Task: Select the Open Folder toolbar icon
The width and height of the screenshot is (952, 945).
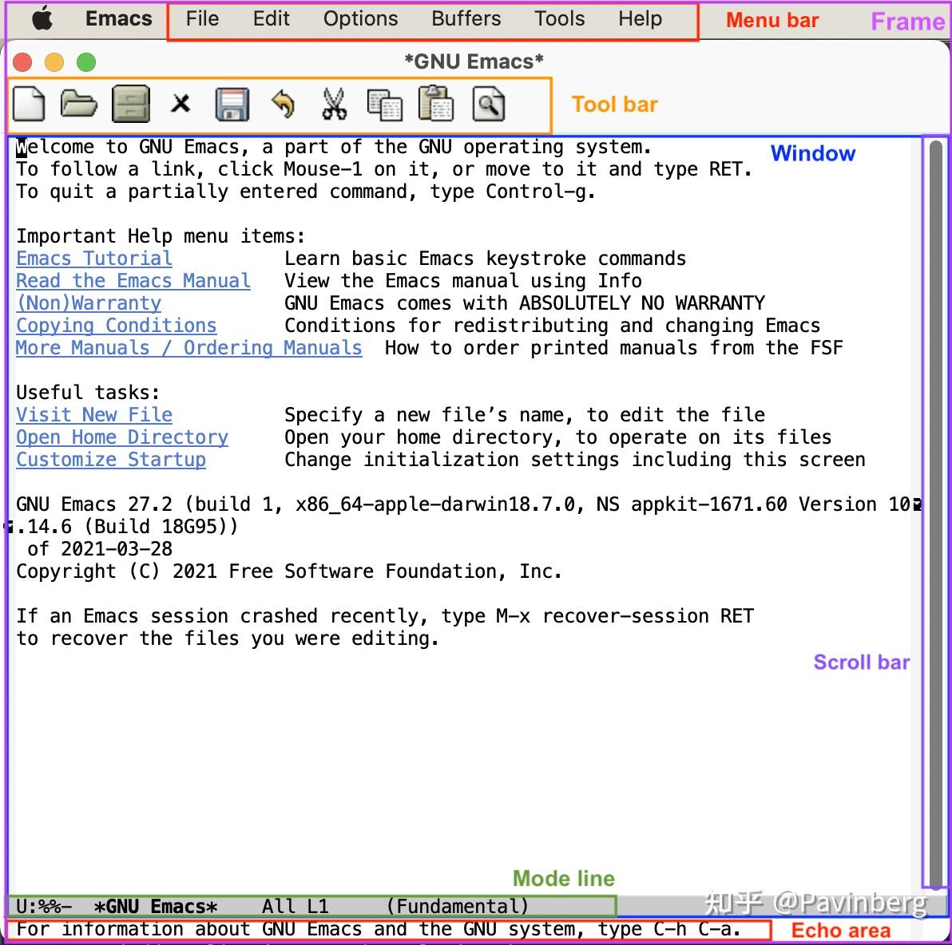Action: coord(78,104)
